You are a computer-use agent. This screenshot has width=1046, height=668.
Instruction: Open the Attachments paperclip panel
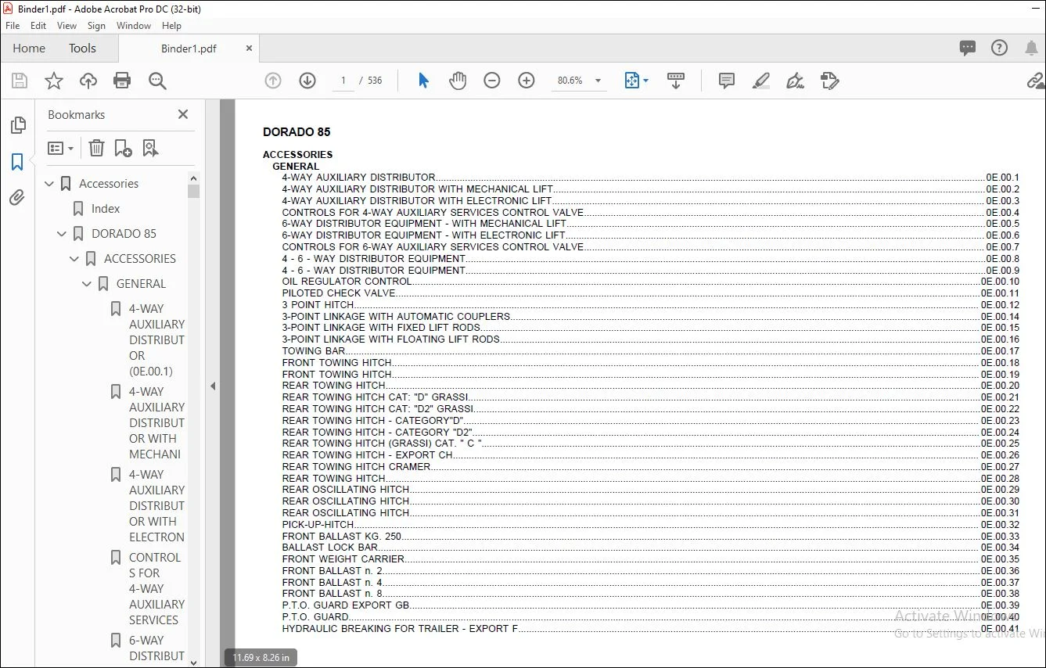17,198
